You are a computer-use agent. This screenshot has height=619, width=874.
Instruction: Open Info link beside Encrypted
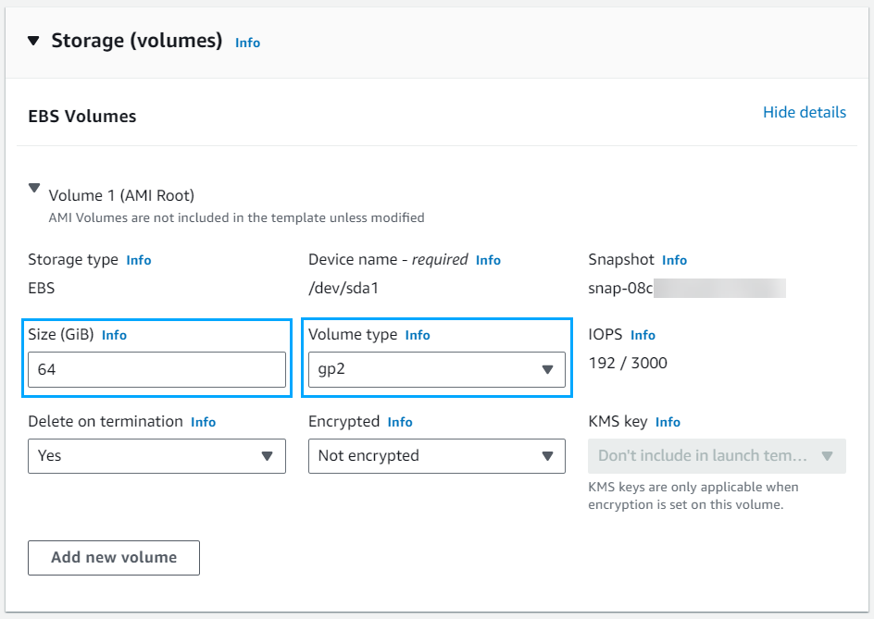(400, 422)
